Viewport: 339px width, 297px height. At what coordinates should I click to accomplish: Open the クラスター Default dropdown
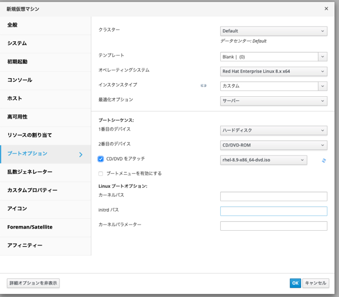point(273,31)
